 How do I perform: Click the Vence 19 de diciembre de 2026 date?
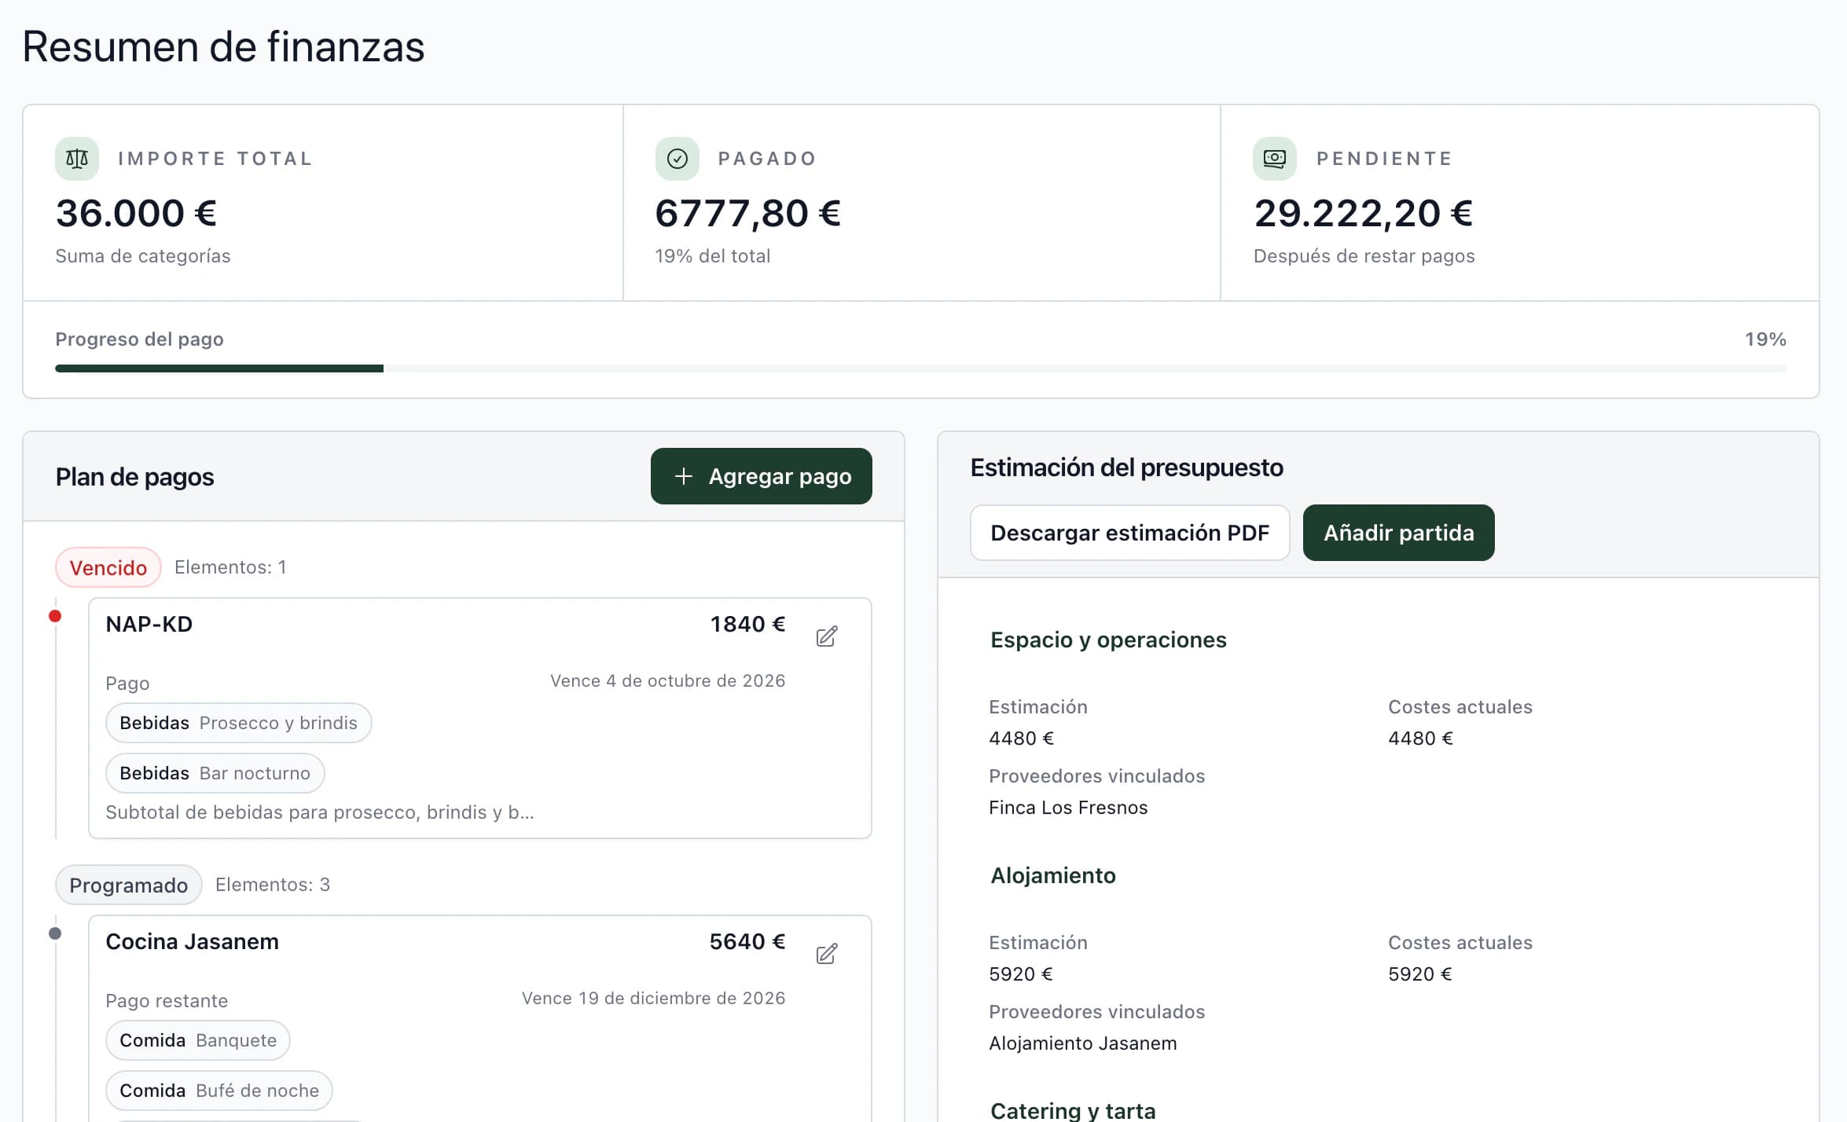pos(653,998)
